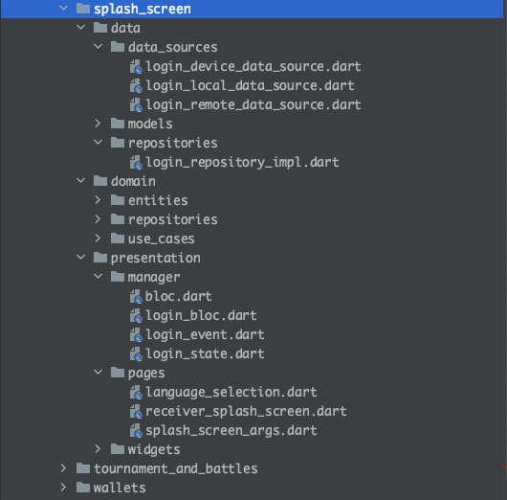Screen dimensions: 507x500
Task: Select login_remote_data_source.dart in the tree
Action: (x=253, y=105)
